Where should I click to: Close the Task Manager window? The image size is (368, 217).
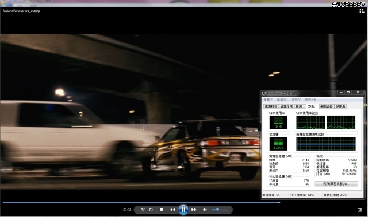[x=358, y=93]
